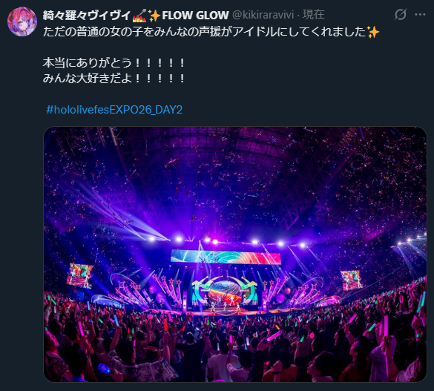Open the three-dot more options menu

coord(420,15)
